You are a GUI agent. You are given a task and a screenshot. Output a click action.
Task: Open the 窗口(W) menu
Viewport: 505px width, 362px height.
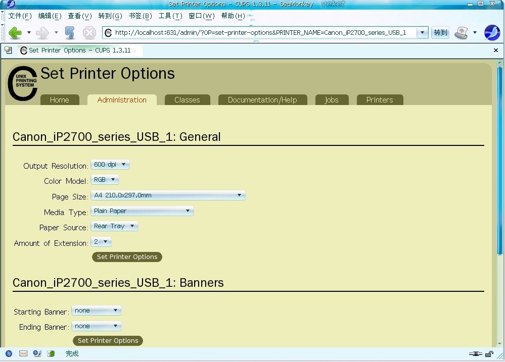[202, 16]
